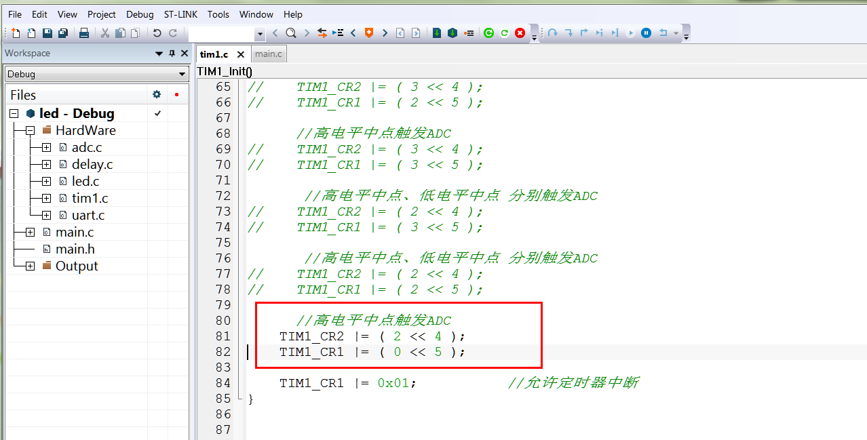Open the ST-LINK menu
The width and height of the screenshot is (867, 440).
pos(180,14)
